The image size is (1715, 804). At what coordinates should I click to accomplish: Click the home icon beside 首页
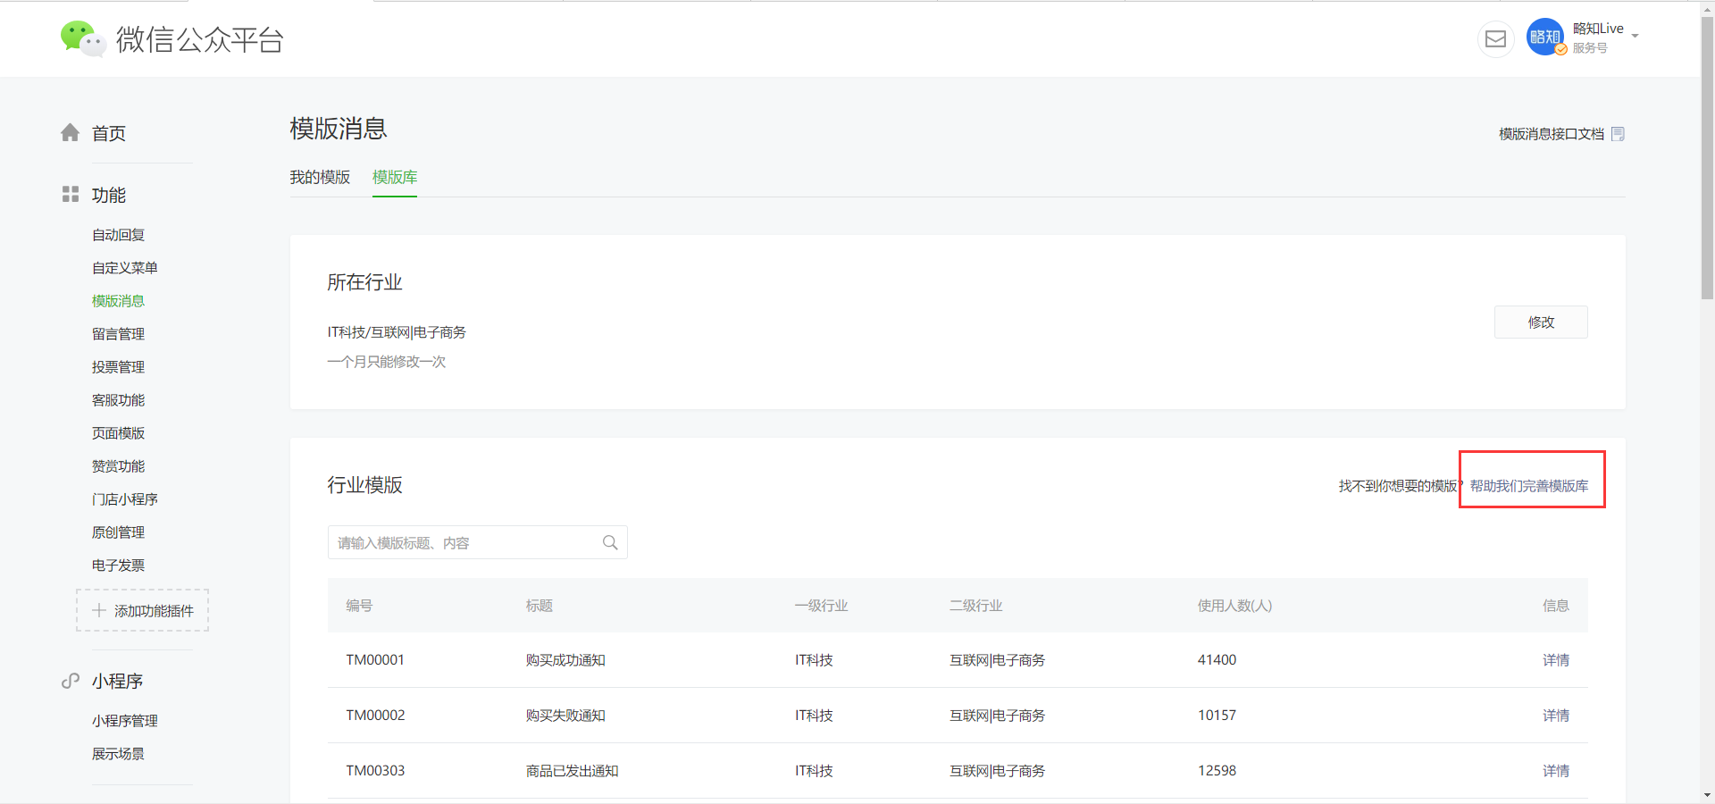point(71,133)
